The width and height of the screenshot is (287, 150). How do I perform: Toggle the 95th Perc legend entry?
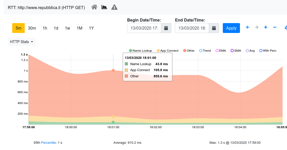tap(268, 51)
